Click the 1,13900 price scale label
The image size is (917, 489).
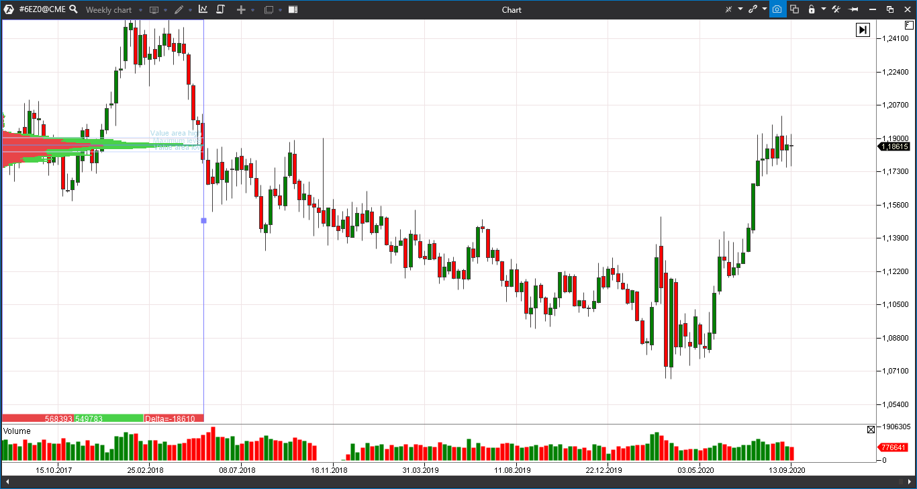[897, 238]
